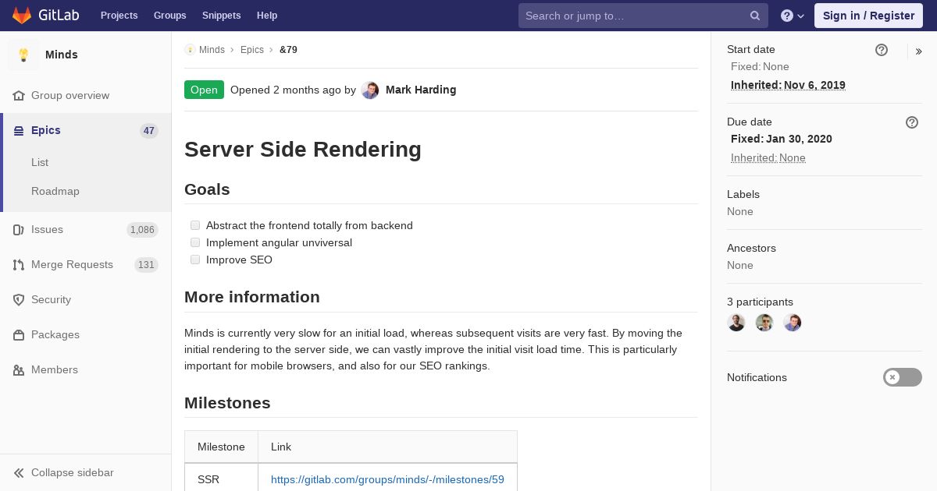Click the Minds breadcrumb avatar icon
937x491 pixels.
[x=190, y=50]
